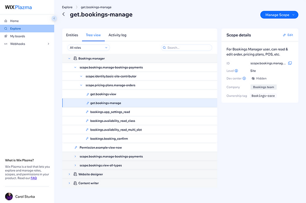Click the key icon of bookings.availability_read_multi_slot
Viewport: 306px width, 203px height.
pos(87,129)
